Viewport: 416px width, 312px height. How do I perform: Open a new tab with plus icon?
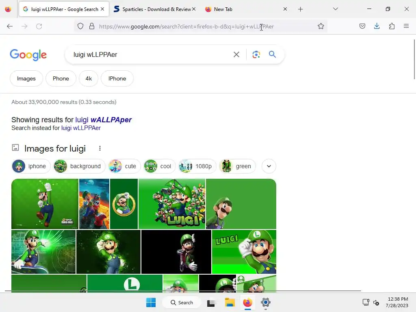[300, 9]
